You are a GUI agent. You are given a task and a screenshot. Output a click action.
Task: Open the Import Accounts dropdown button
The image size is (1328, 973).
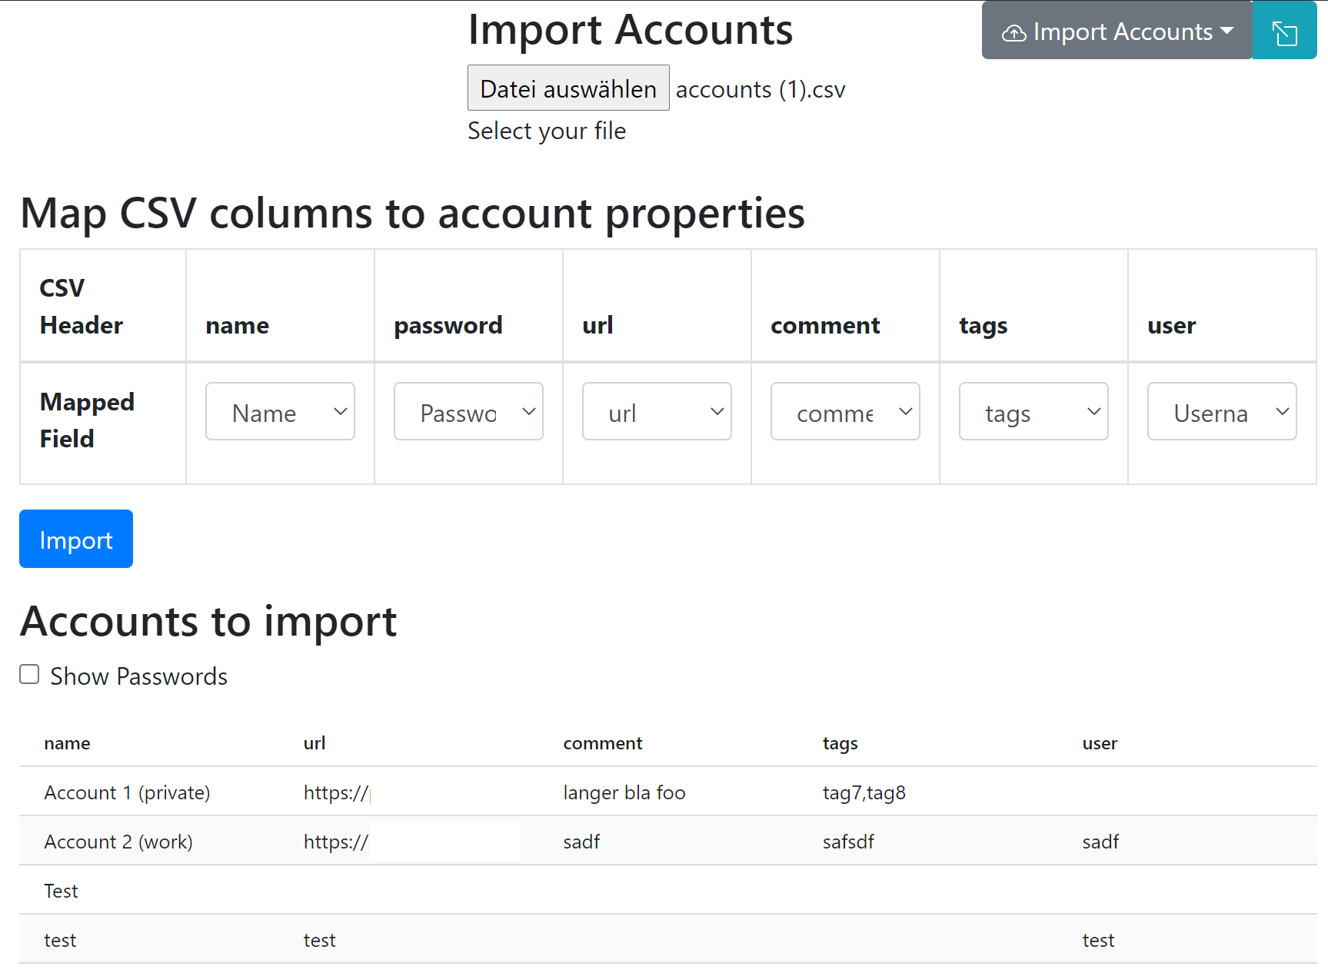(1117, 31)
